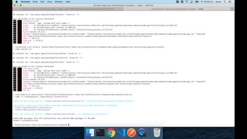The height and width of the screenshot is (139, 247).
Task: Open the View menu
Action: tap(49, 2)
